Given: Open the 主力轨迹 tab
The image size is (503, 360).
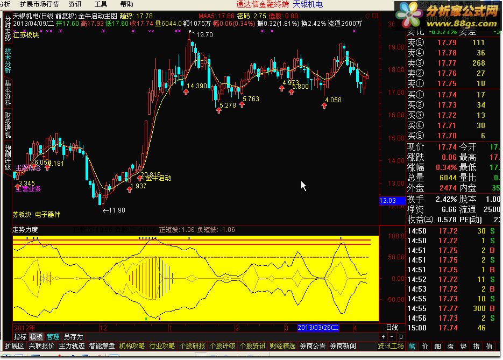Looking at the screenshot, I should pyautogui.click(x=72, y=346).
